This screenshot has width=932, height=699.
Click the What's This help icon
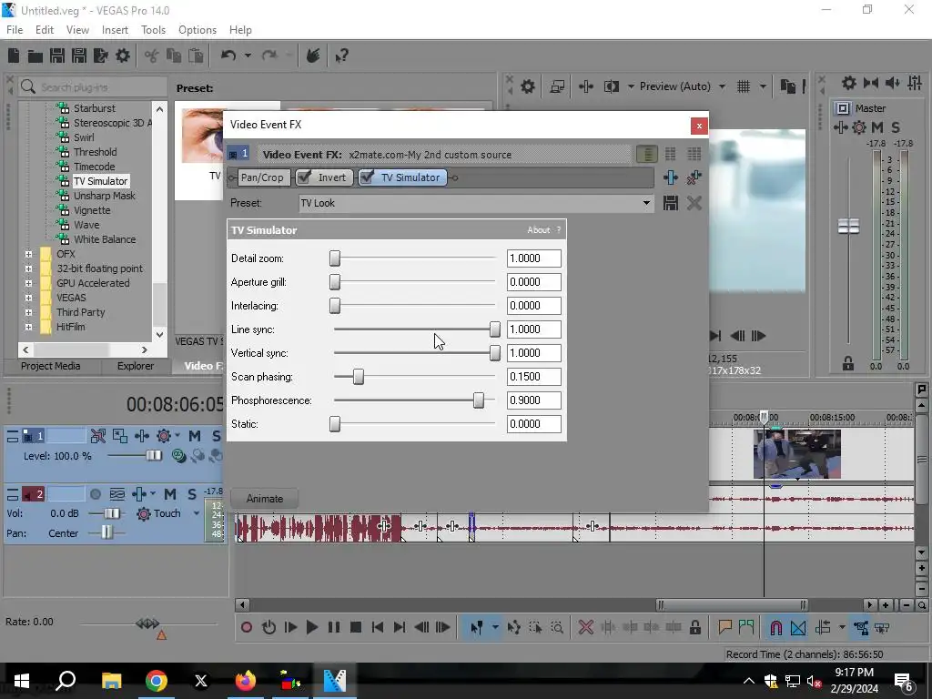(342, 56)
